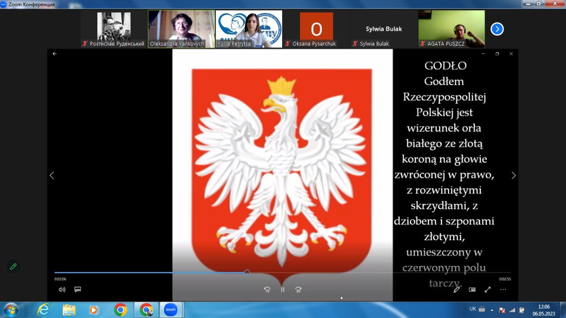The width and height of the screenshot is (566, 318).
Task: Show more participants with blue arrow
Action: pyautogui.click(x=497, y=29)
